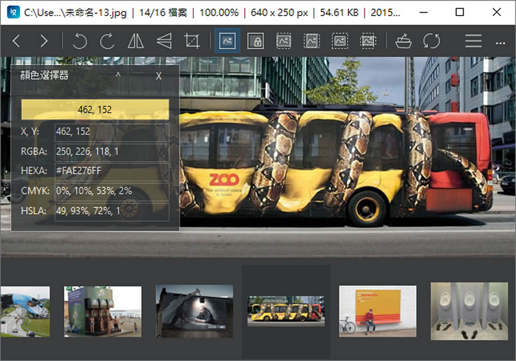This screenshot has height=361, width=516.
Task: Toggle scale to height mode
Action: click(x=312, y=41)
